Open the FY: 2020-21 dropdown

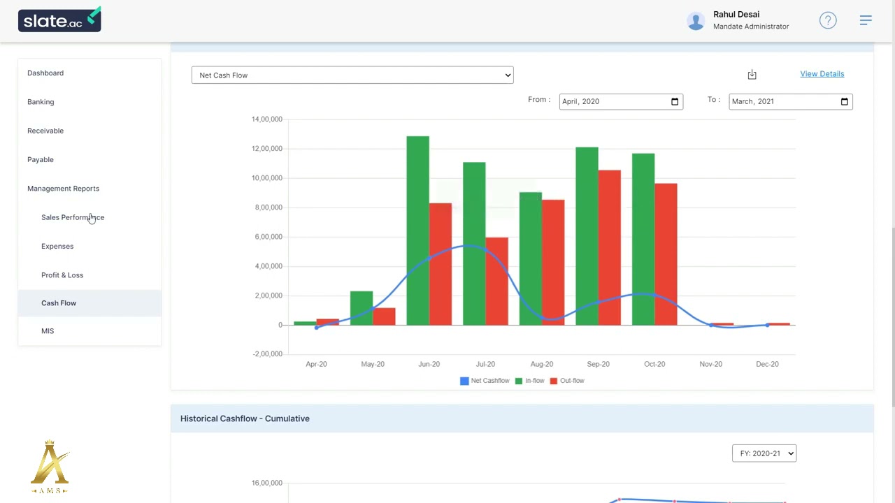pyautogui.click(x=764, y=453)
